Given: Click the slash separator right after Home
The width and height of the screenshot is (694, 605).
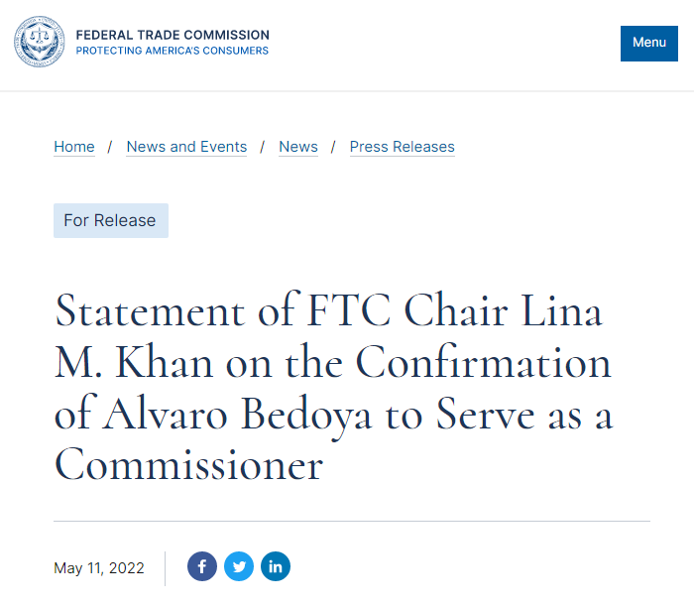Looking at the screenshot, I should point(111,147).
